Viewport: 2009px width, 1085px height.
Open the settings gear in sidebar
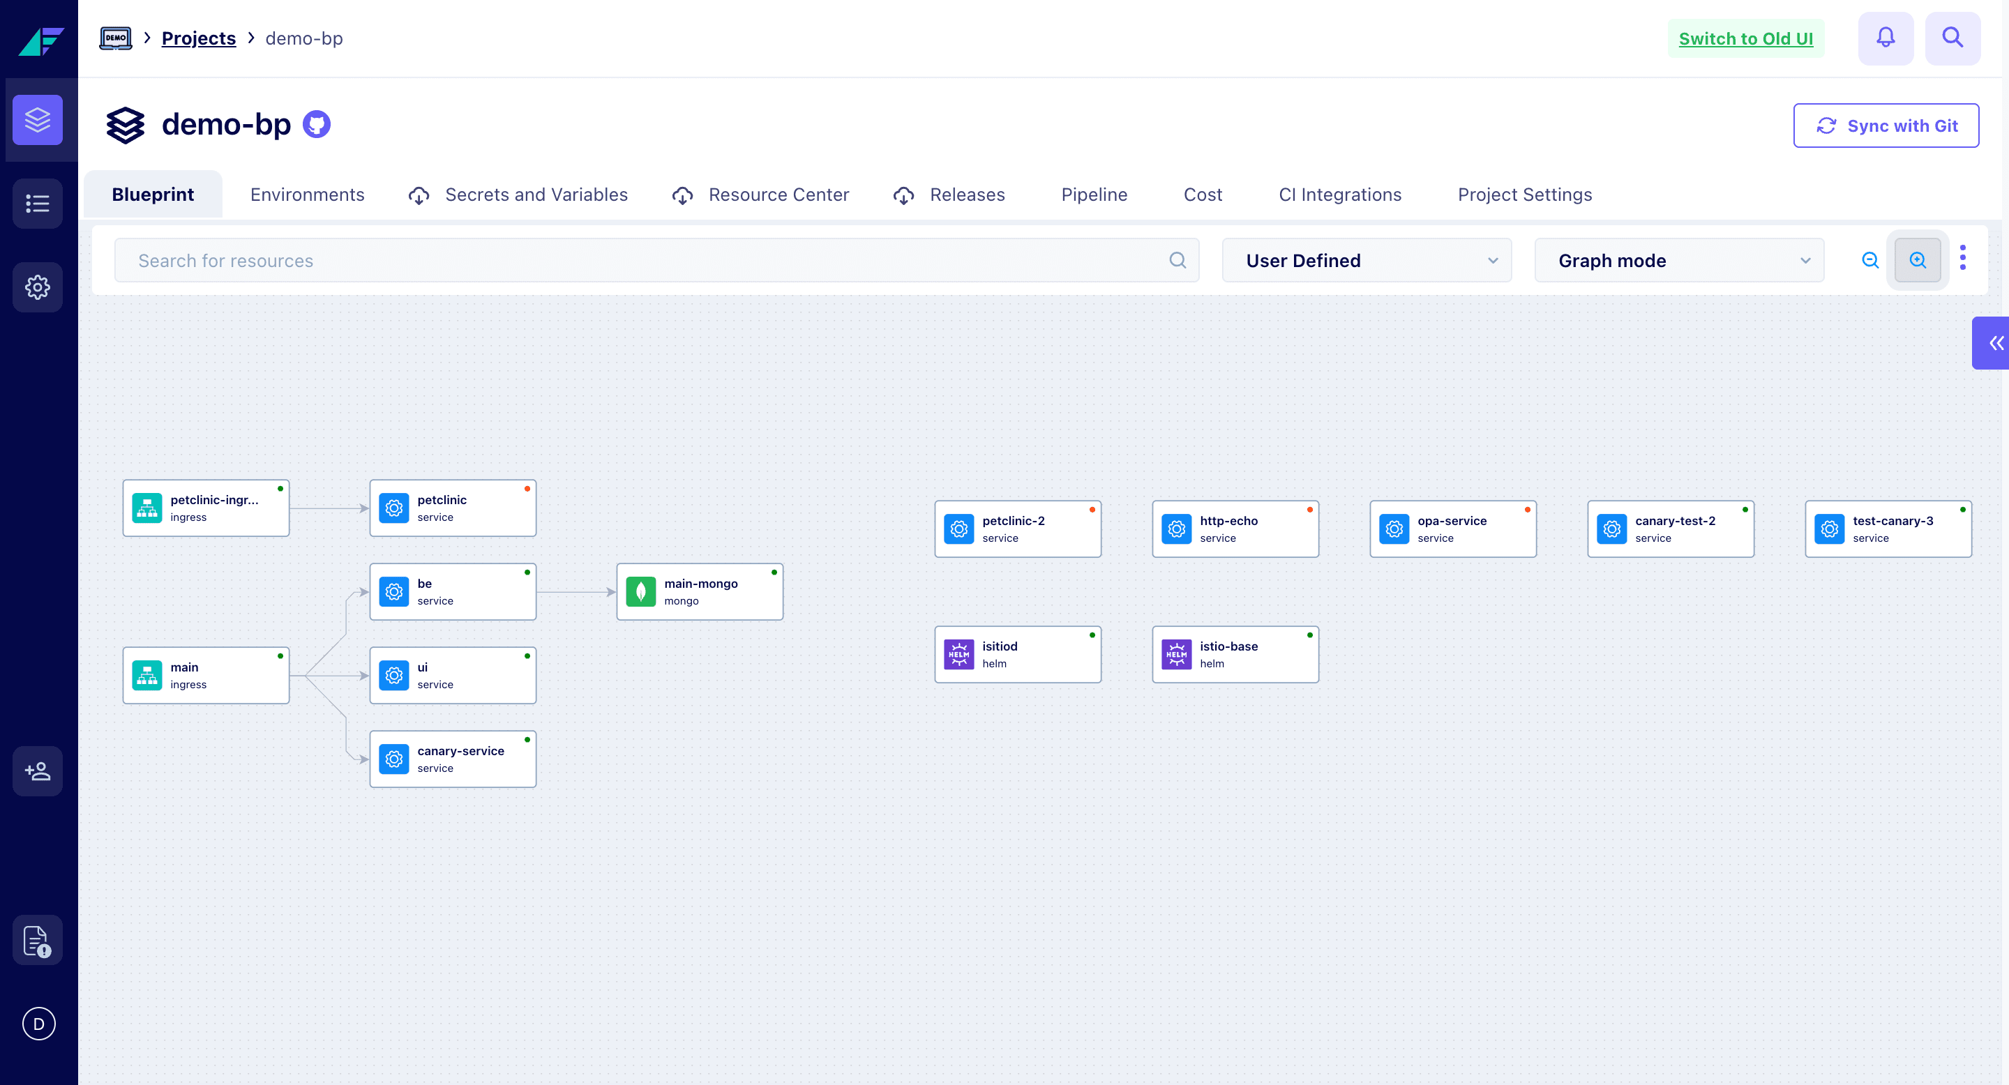(x=38, y=287)
